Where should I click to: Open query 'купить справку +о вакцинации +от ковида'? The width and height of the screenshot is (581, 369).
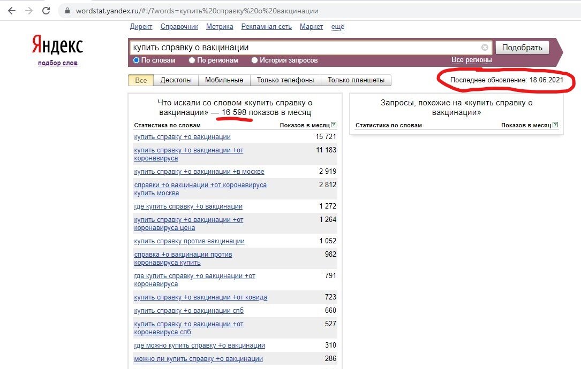200,297
